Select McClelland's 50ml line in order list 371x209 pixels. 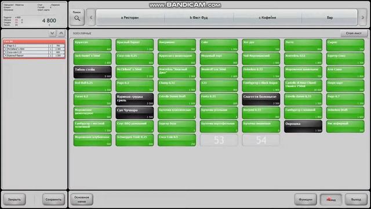point(34,49)
